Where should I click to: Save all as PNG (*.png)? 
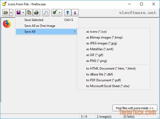click(114, 61)
